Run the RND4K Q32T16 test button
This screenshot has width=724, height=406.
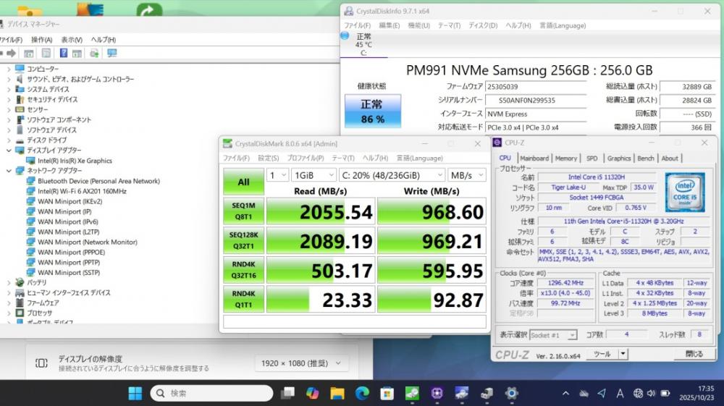click(243, 270)
